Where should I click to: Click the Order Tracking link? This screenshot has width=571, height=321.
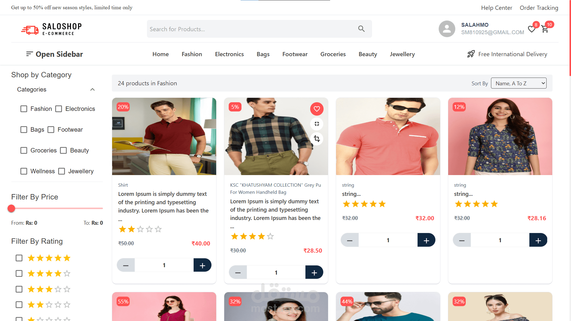(x=539, y=8)
